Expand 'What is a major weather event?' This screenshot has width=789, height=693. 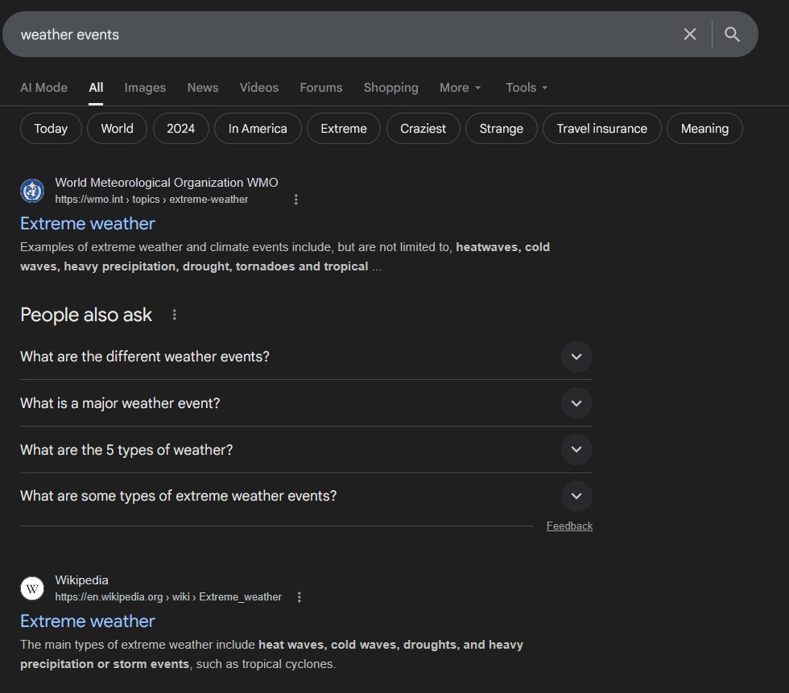[x=306, y=403]
